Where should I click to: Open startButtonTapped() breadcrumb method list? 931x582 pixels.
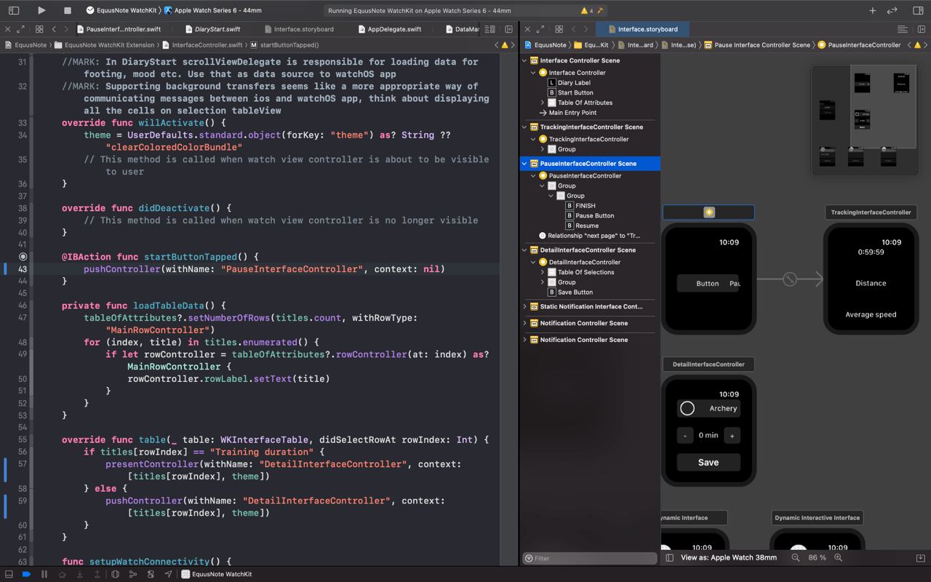284,44
